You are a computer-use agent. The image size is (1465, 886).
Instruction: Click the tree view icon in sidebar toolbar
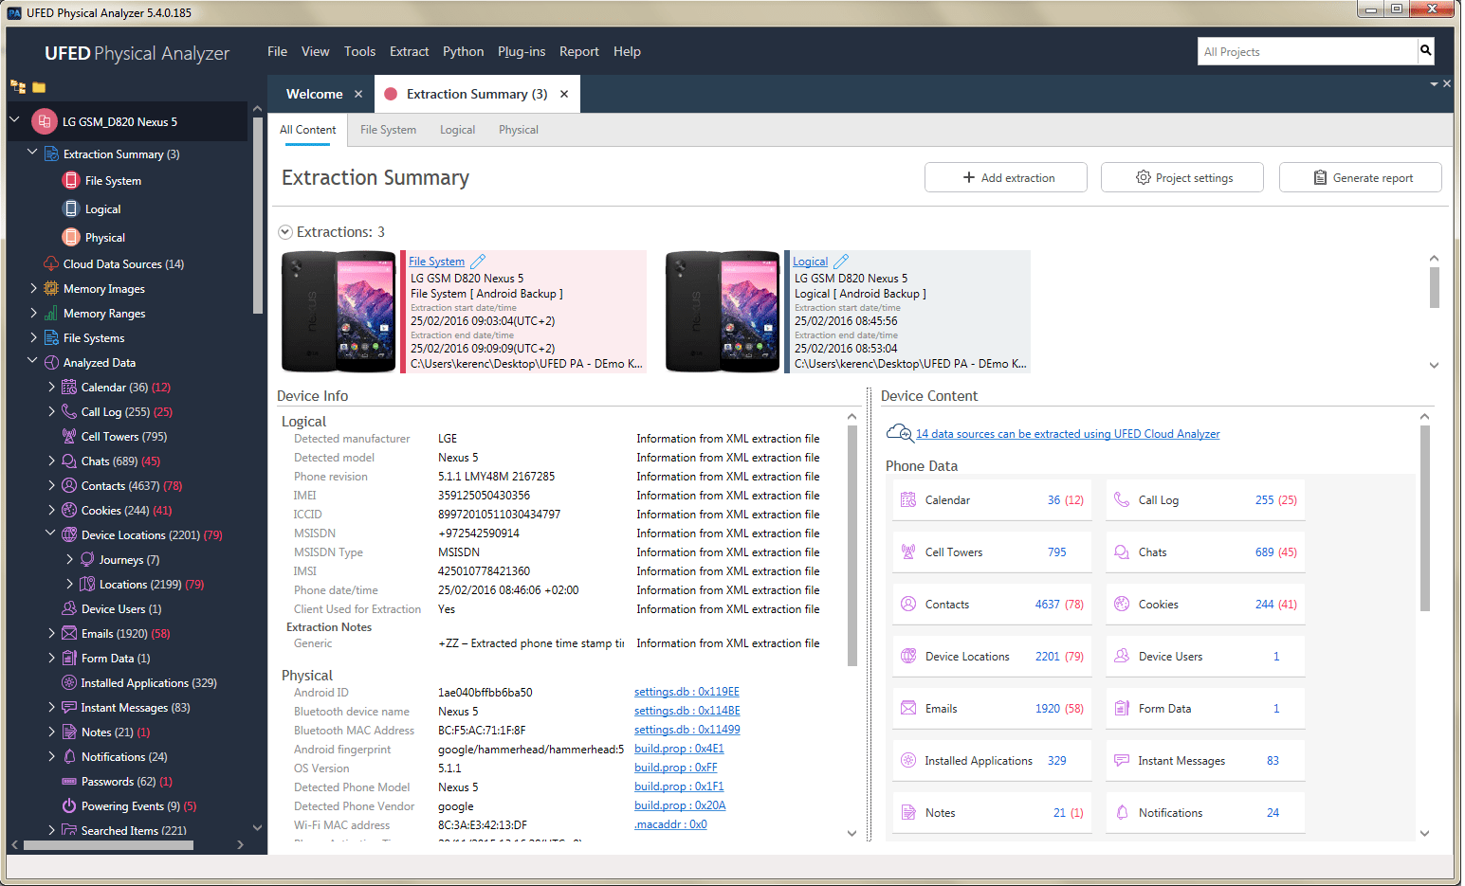pos(18,87)
